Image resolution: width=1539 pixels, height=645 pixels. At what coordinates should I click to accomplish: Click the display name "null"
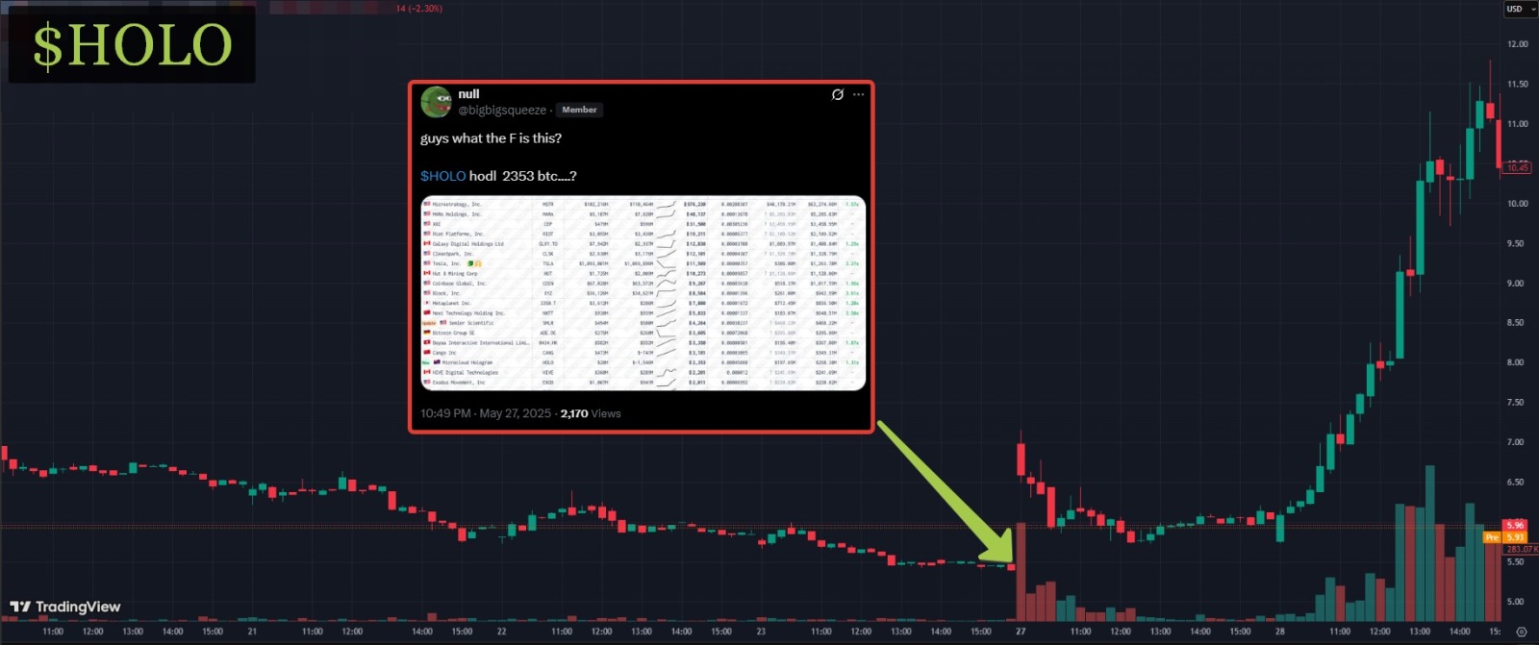pyautogui.click(x=468, y=94)
